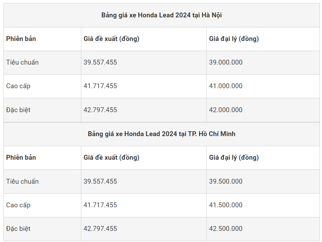Click the Phiên bản header in Hà Nội table
The height and width of the screenshot is (242, 322).
(21, 39)
